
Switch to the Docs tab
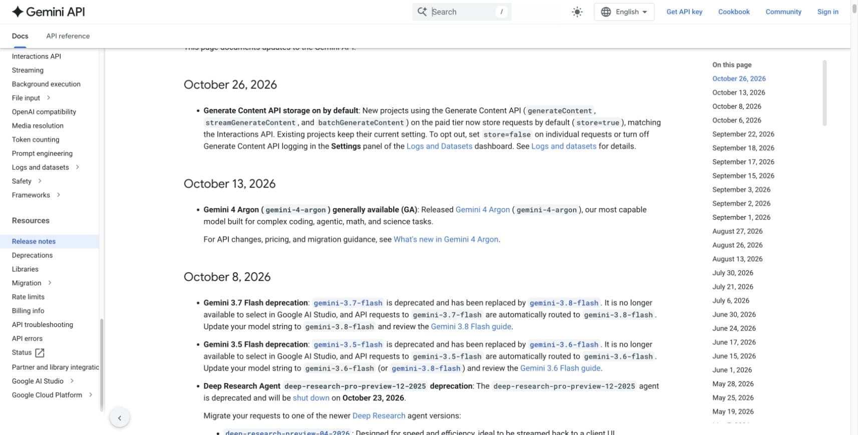20,36
